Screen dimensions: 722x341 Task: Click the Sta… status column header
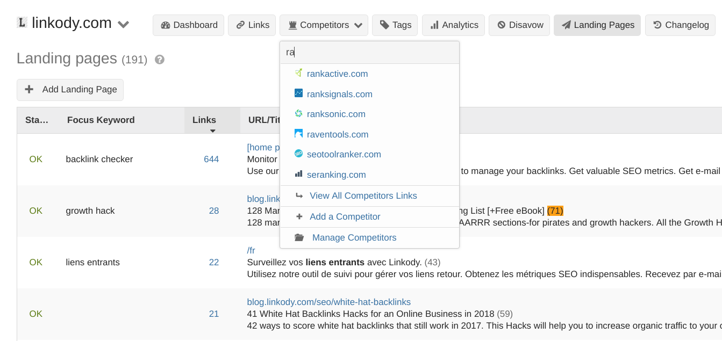(x=37, y=120)
